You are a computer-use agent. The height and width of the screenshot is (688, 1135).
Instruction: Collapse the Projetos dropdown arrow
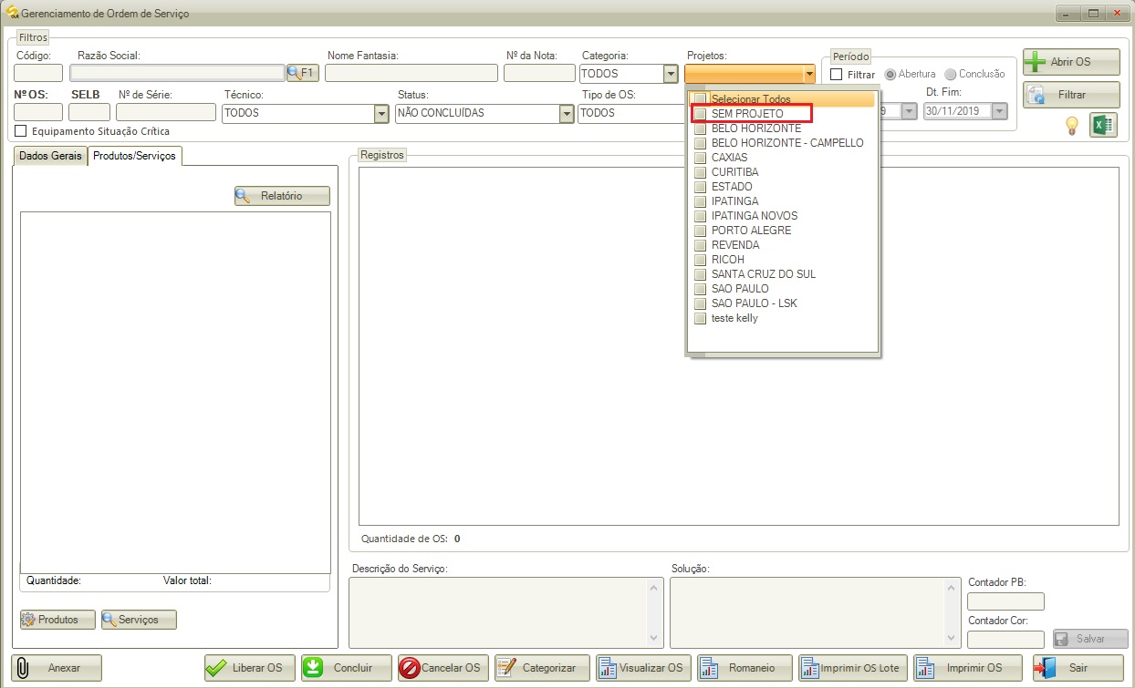point(807,74)
